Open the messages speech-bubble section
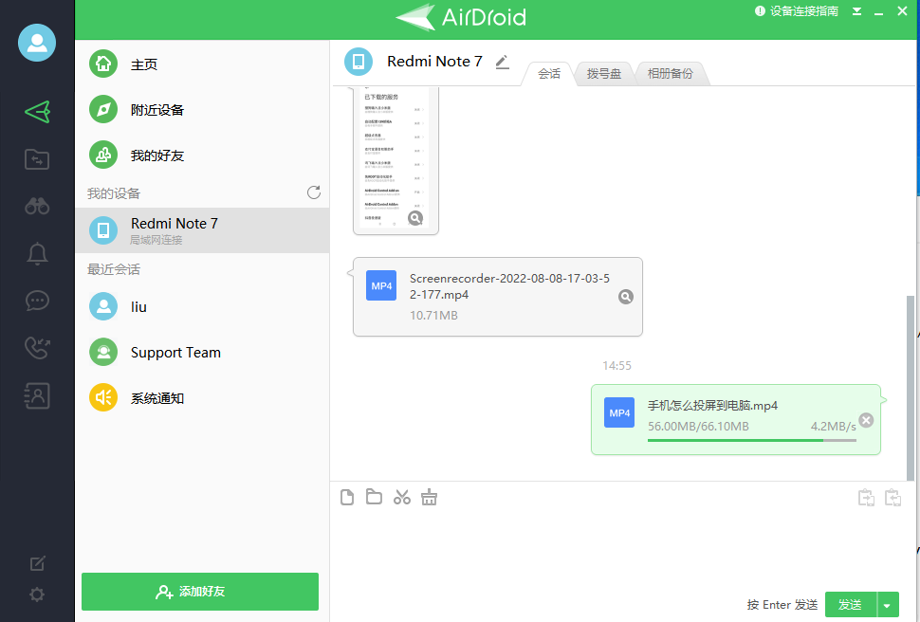 pyautogui.click(x=37, y=301)
